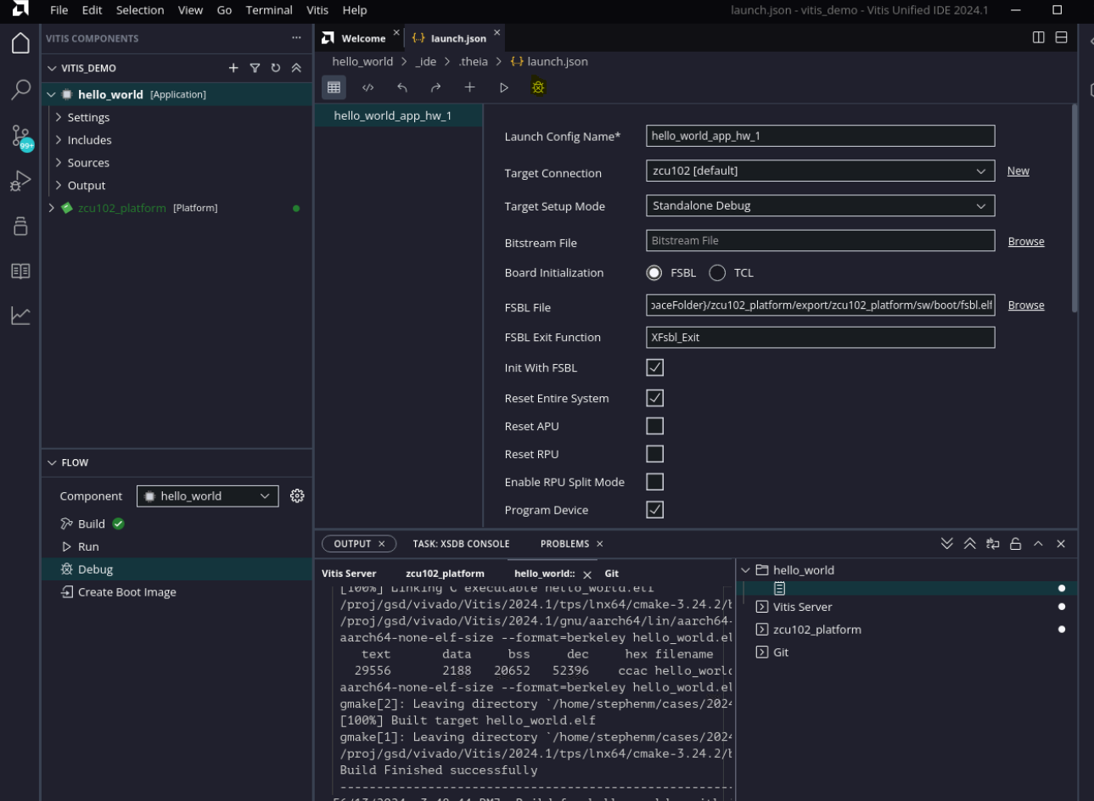Click the Run play icon in launch.json toolbar

(503, 87)
